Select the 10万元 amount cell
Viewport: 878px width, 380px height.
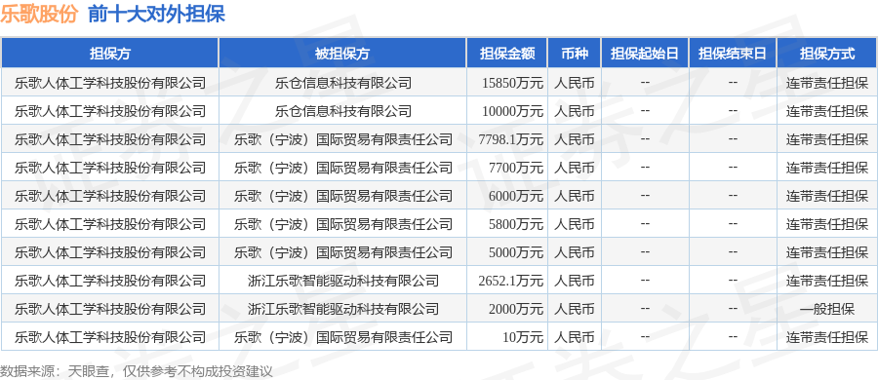coord(523,337)
